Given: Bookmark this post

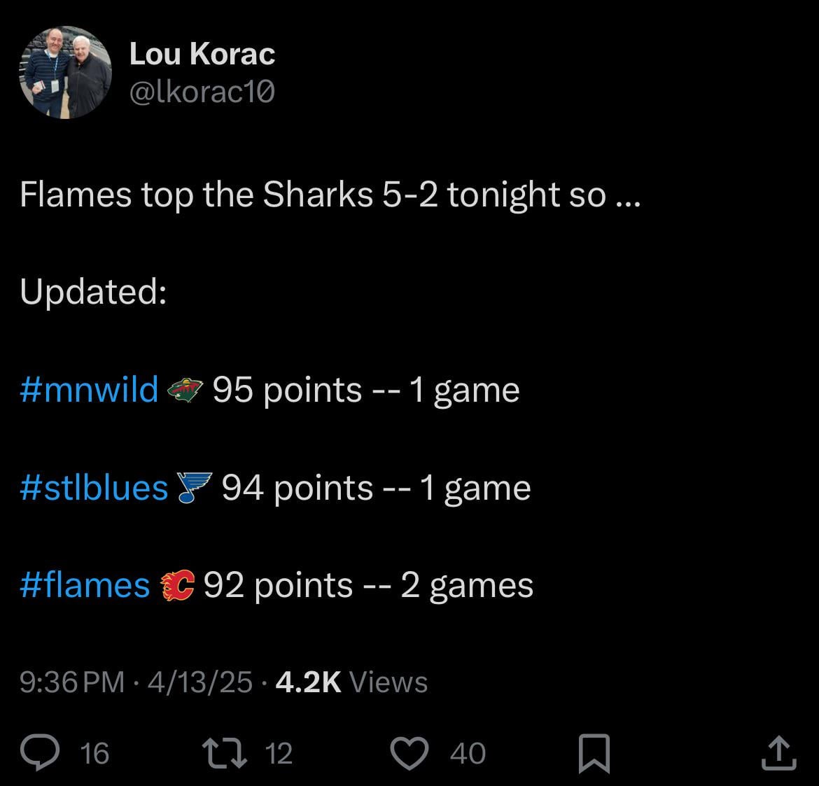Looking at the screenshot, I should (x=594, y=754).
